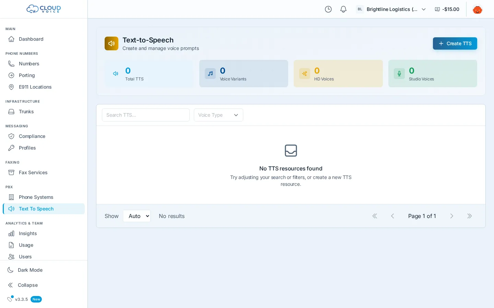
Task: Click the BL account initials badge
Action: (x=360, y=9)
